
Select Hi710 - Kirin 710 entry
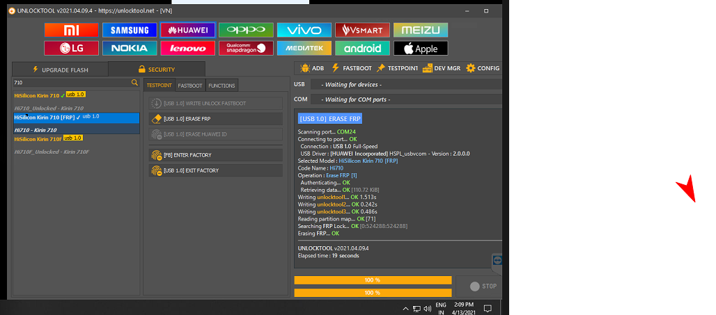(x=76, y=130)
